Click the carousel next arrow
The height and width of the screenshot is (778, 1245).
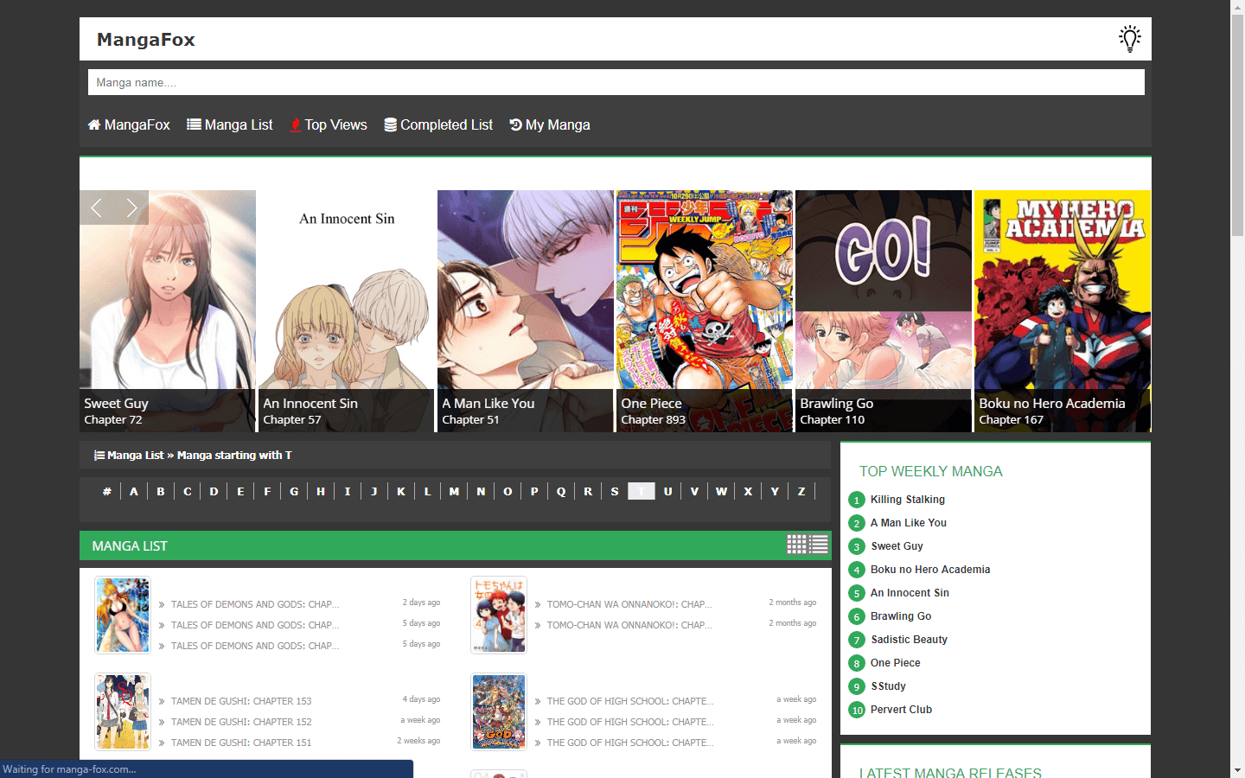[132, 207]
